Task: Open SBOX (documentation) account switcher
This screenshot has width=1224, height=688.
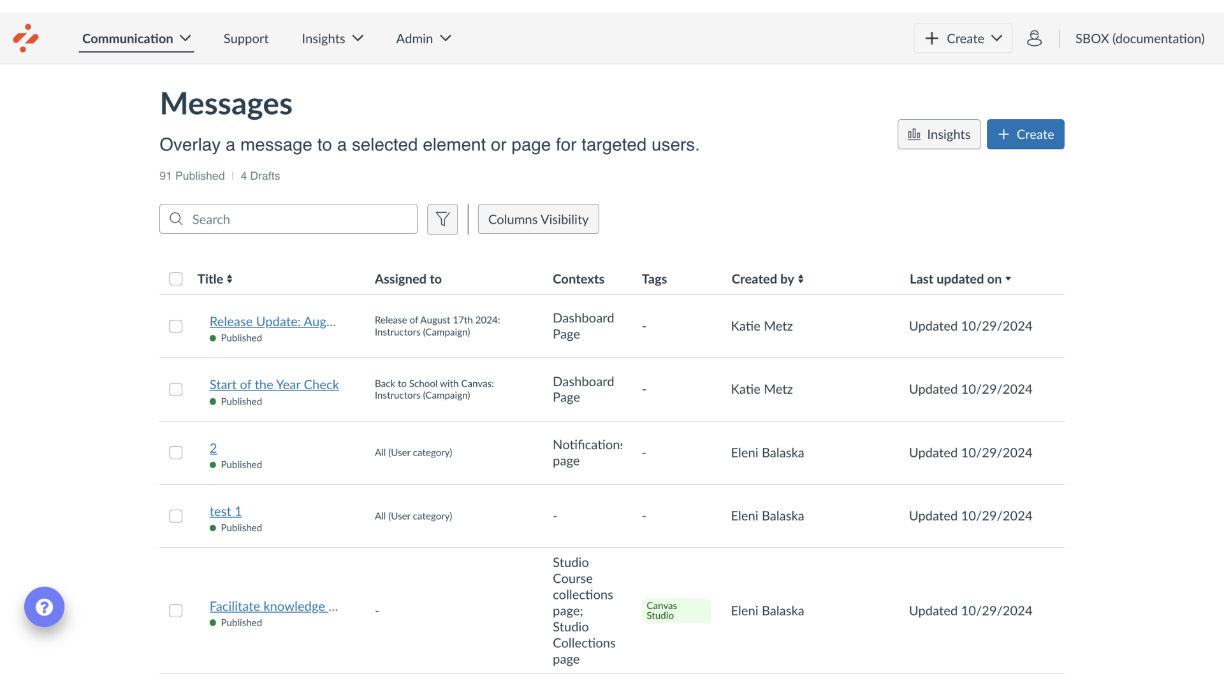Action: 1140,38
